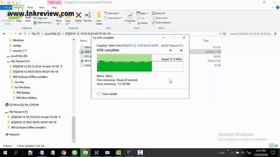
Task: Minimize the copy progress dialog
Action: point(164,38)
